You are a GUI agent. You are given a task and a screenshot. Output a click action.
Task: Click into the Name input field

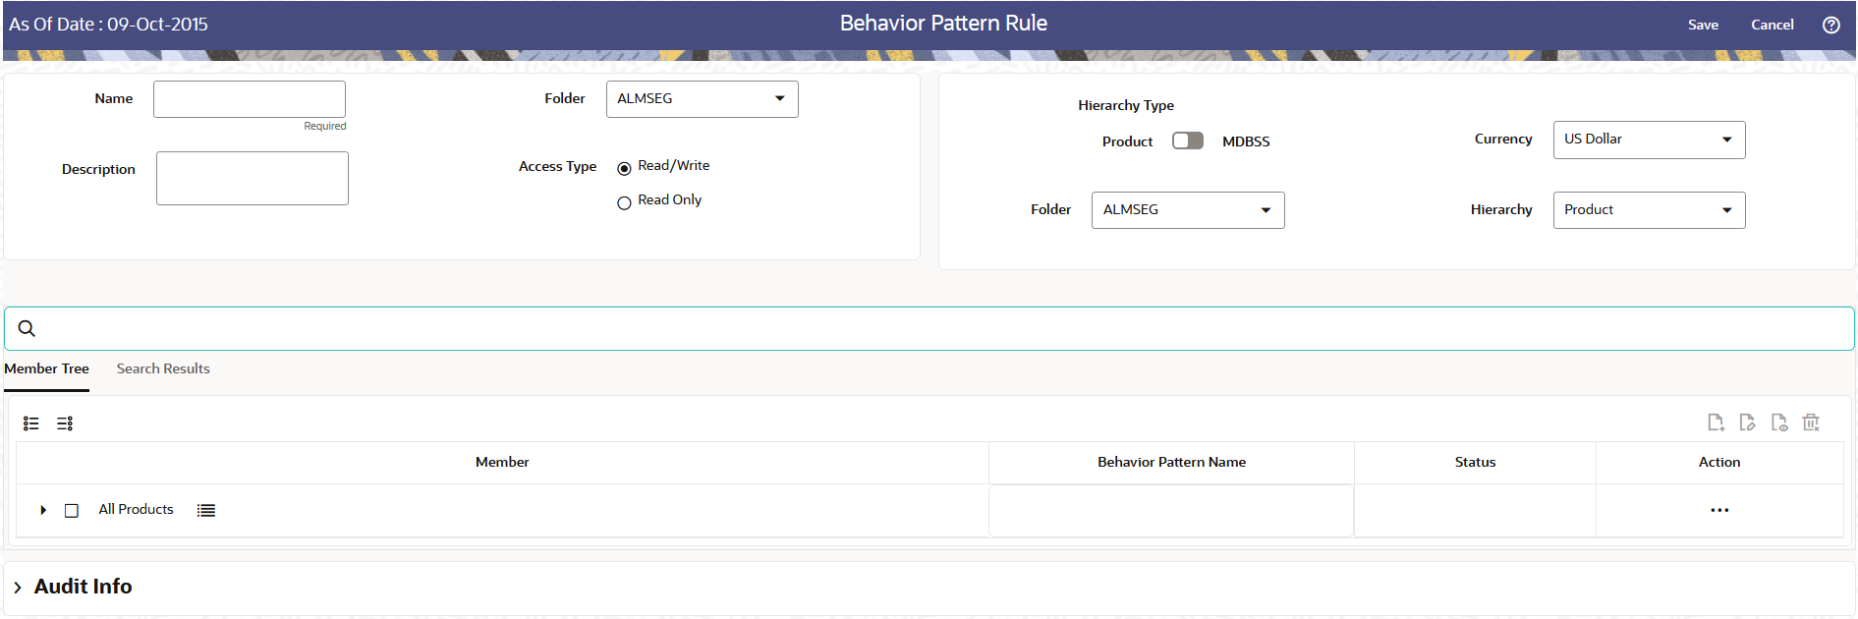[250, 99]
